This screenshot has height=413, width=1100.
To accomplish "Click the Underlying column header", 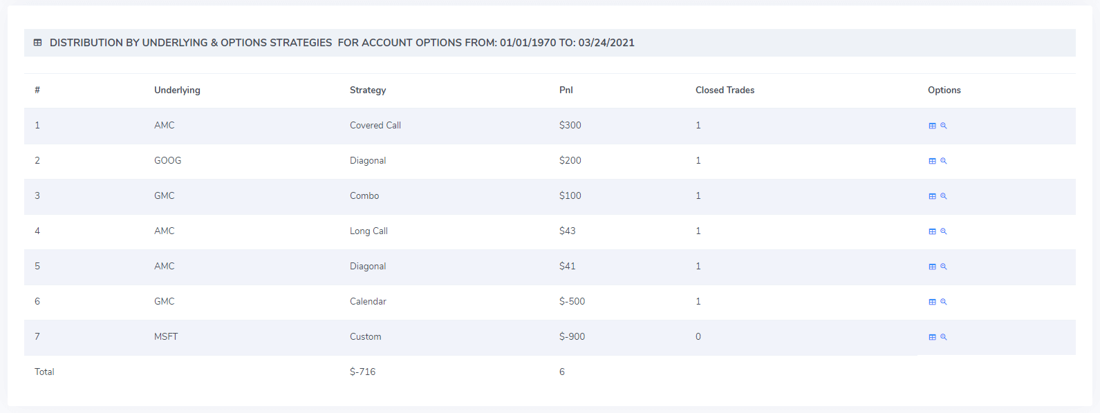I will tap(177, 90).
